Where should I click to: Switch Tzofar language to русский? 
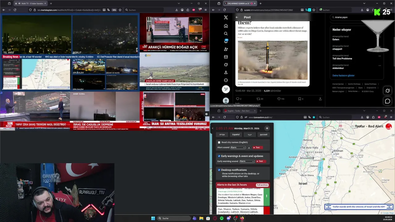tap(264, 134)
